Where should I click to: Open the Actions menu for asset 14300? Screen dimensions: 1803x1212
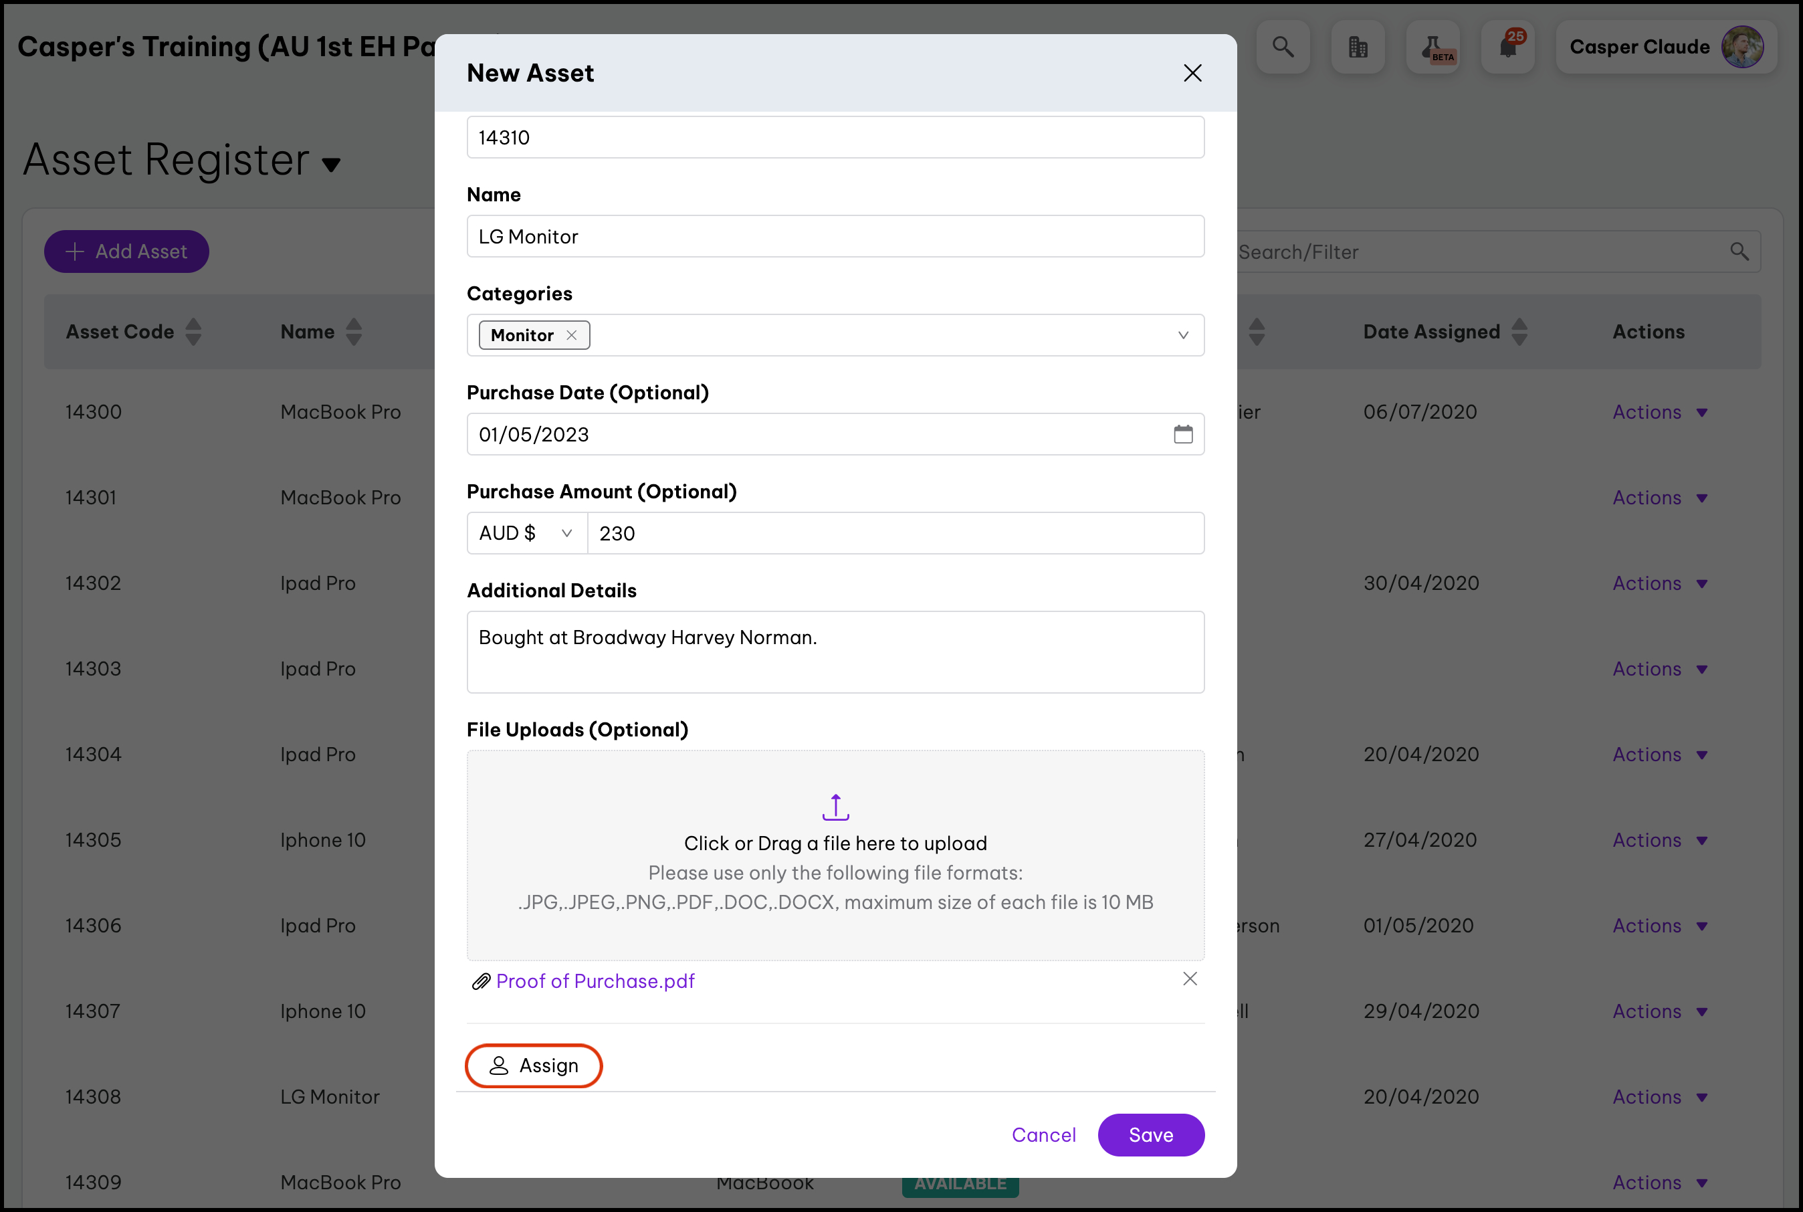click(1659, 412)
